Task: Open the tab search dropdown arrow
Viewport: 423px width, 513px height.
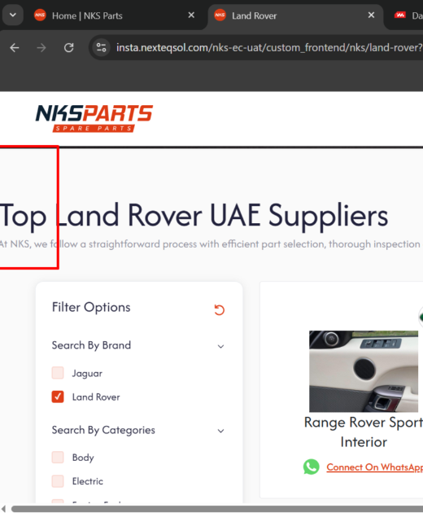Action: pos(13,15)
